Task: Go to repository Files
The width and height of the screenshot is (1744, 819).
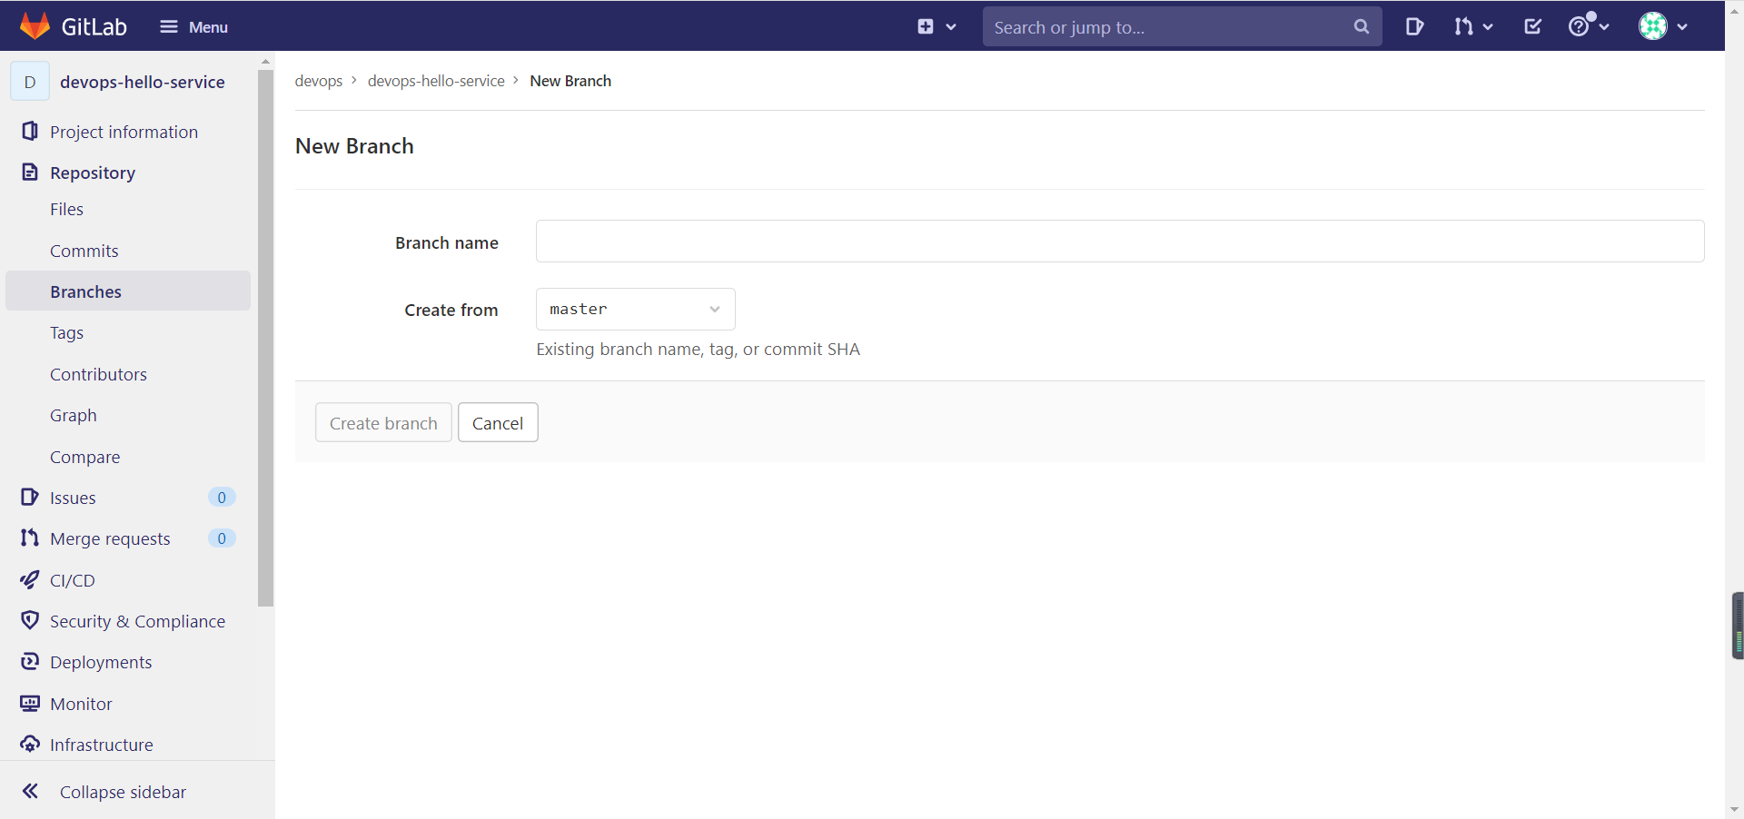Action: pyautogui.click(x=66, y=209)
